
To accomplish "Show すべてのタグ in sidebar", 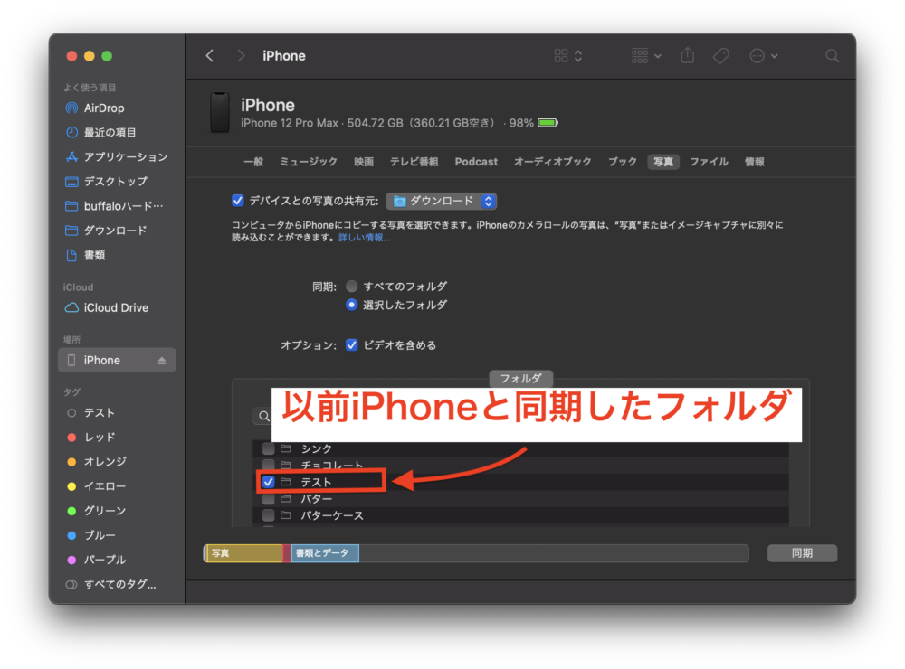I will click(x=111, y=584).
